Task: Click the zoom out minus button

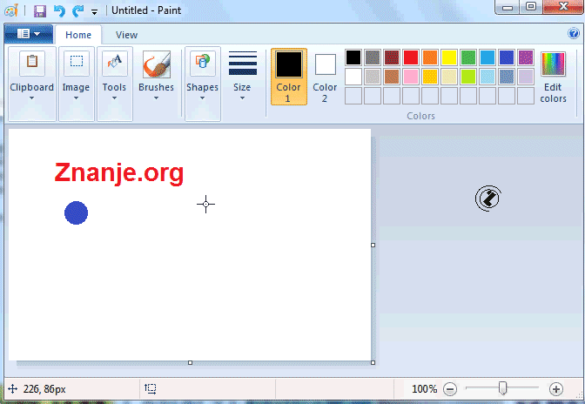Action: (450, 389)
